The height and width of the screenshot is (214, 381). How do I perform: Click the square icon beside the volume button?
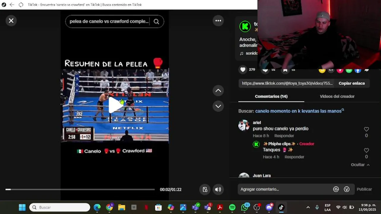click(205, 189)
